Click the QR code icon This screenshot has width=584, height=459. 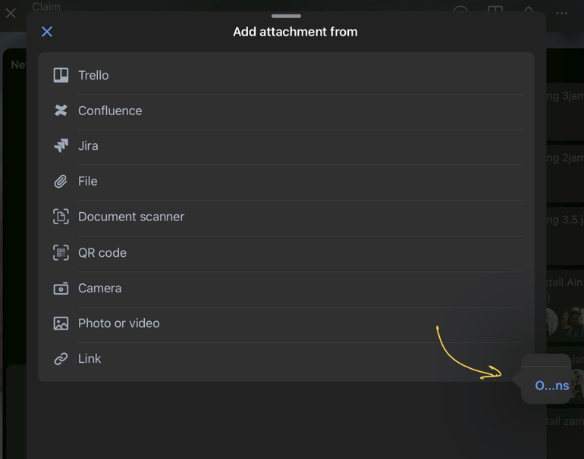coord(61,252)
